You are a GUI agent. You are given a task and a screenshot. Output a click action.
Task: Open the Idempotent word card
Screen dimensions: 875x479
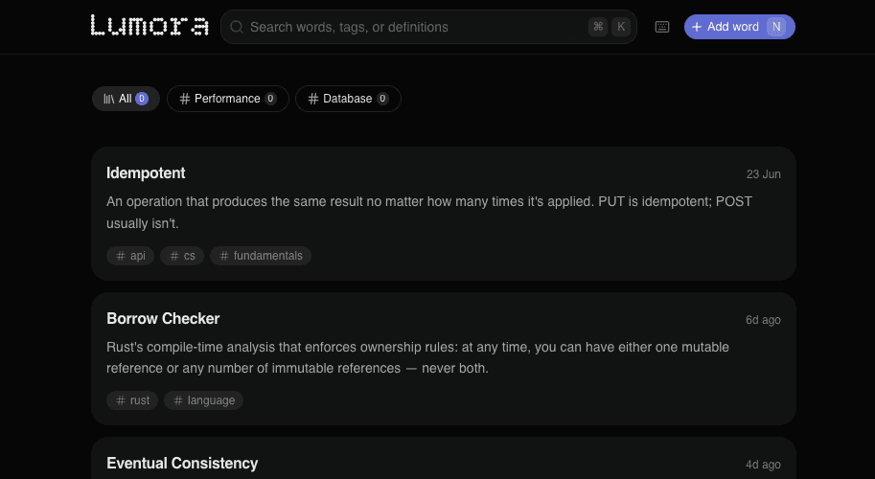coord(444,214)
